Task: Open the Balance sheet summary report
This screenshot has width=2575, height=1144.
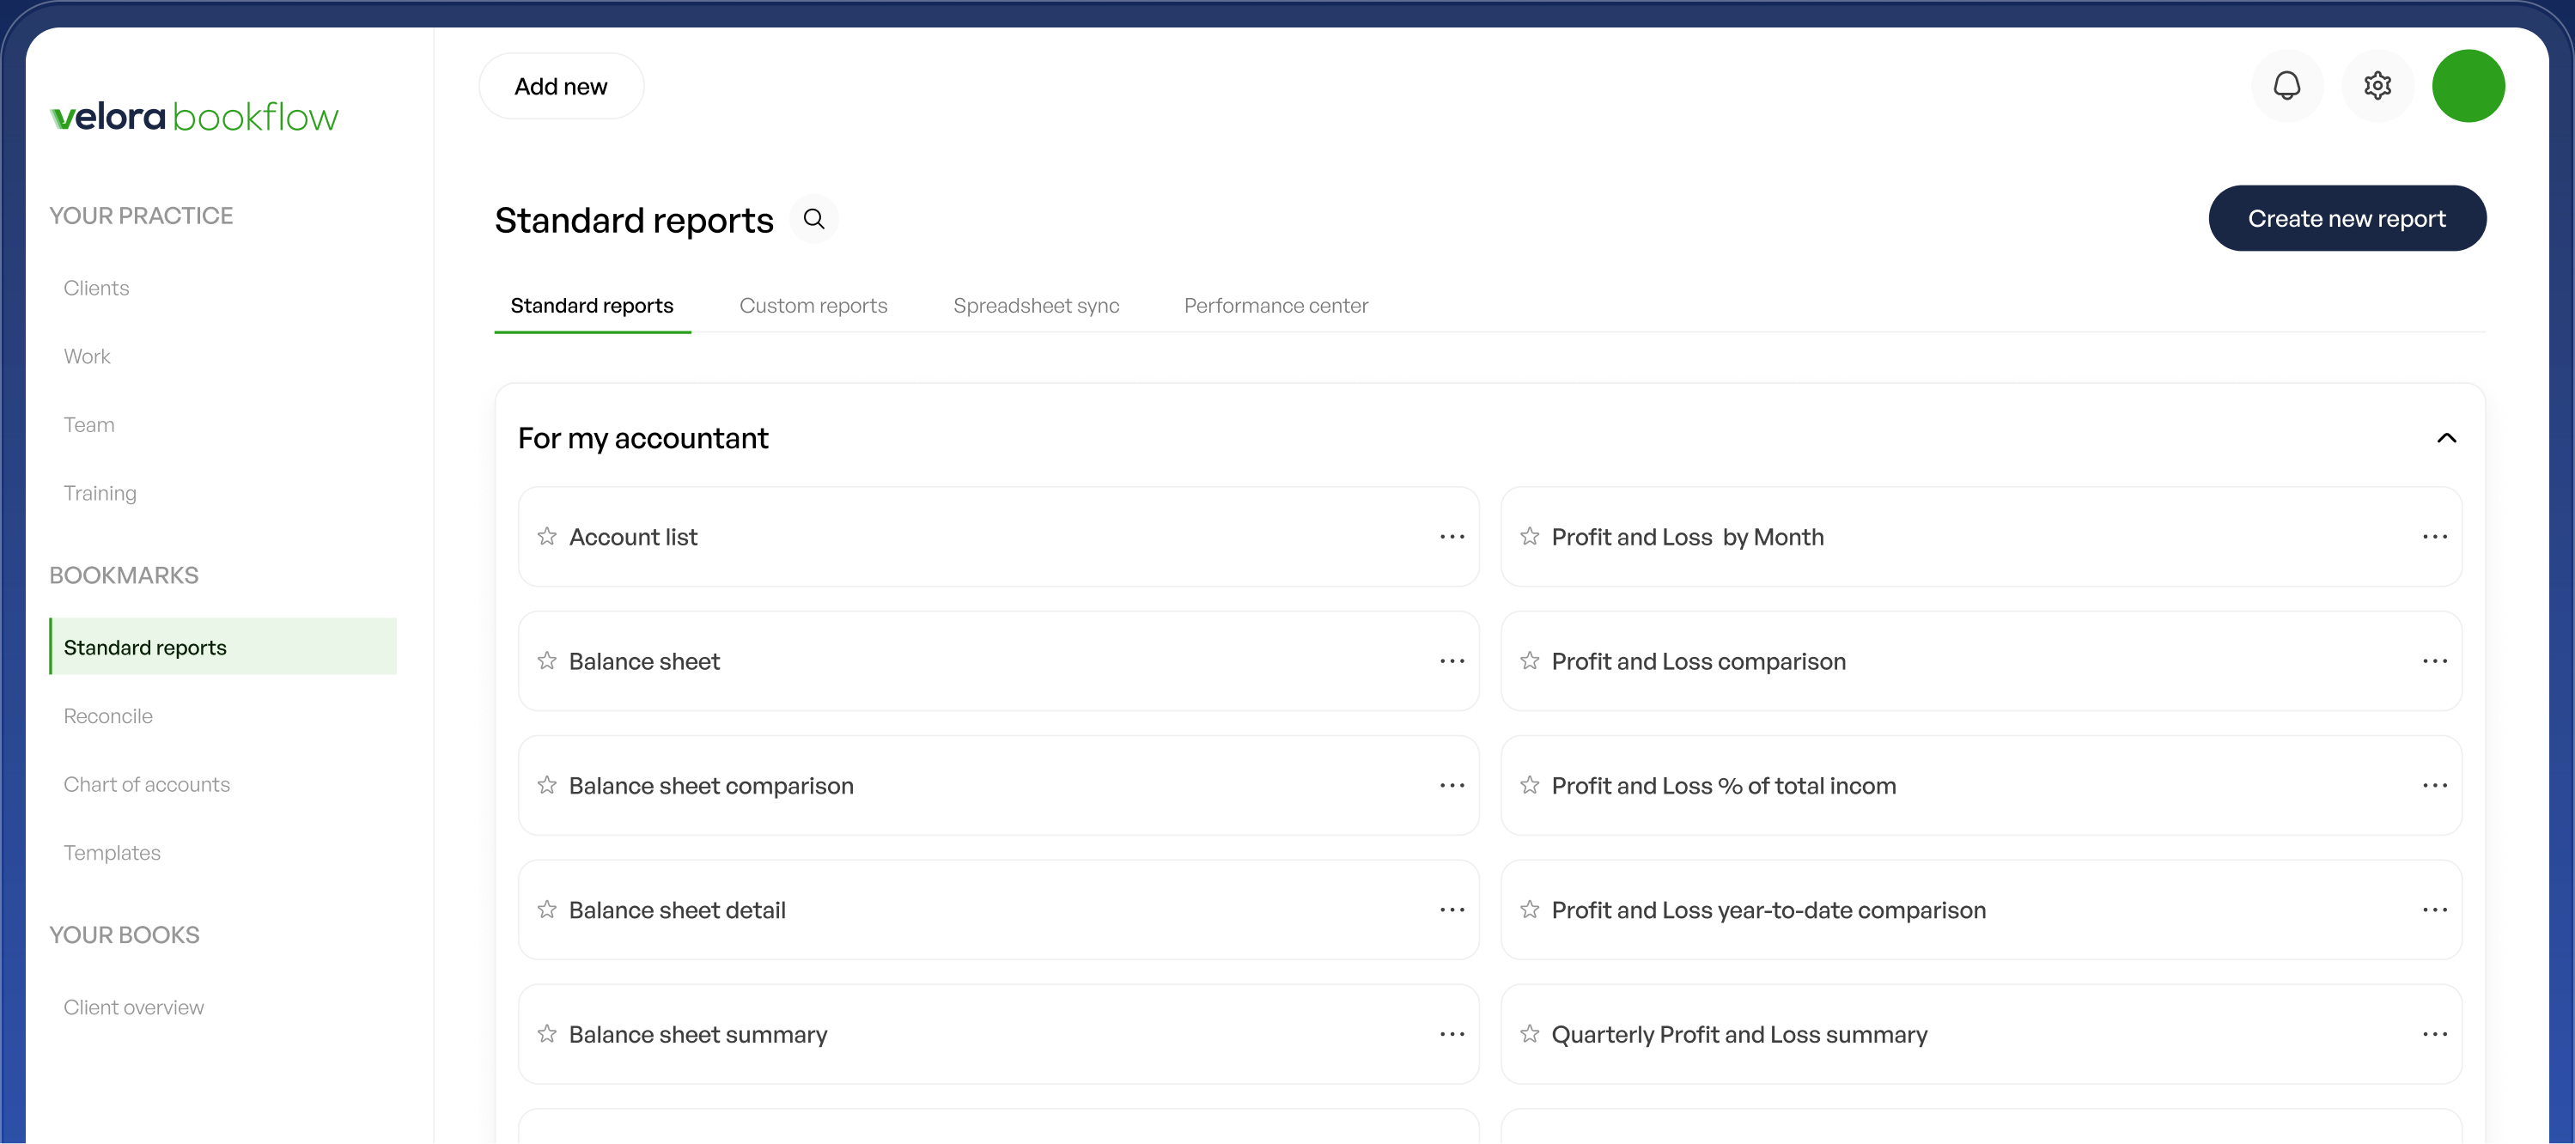Action: pyautogui.click(x=997, y=1035)
